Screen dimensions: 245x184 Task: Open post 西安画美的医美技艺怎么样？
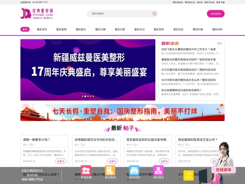[x=198, y=140]
